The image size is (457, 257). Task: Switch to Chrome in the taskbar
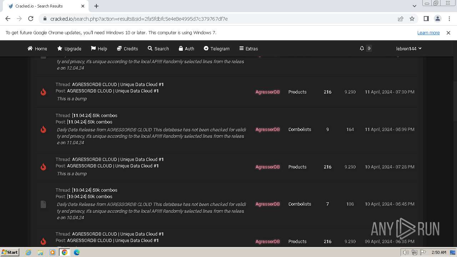65,252
